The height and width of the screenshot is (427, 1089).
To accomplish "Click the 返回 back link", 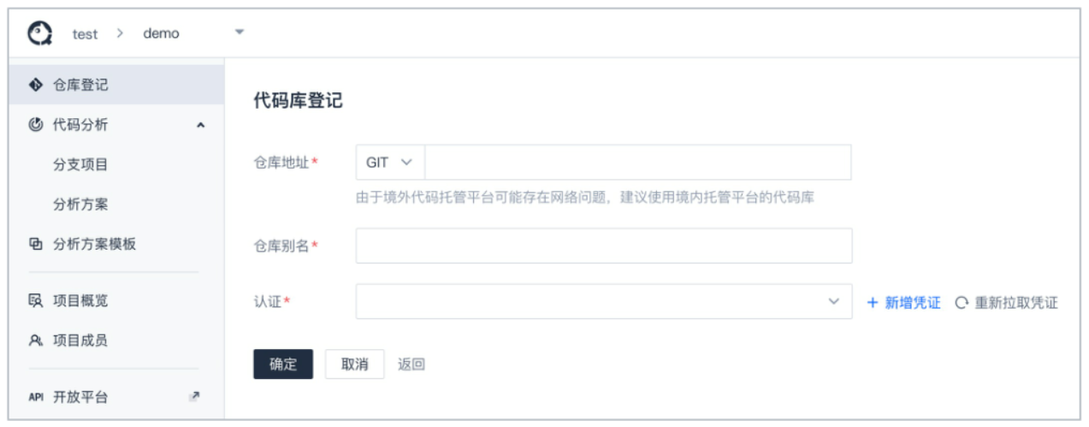I will 411,365.
